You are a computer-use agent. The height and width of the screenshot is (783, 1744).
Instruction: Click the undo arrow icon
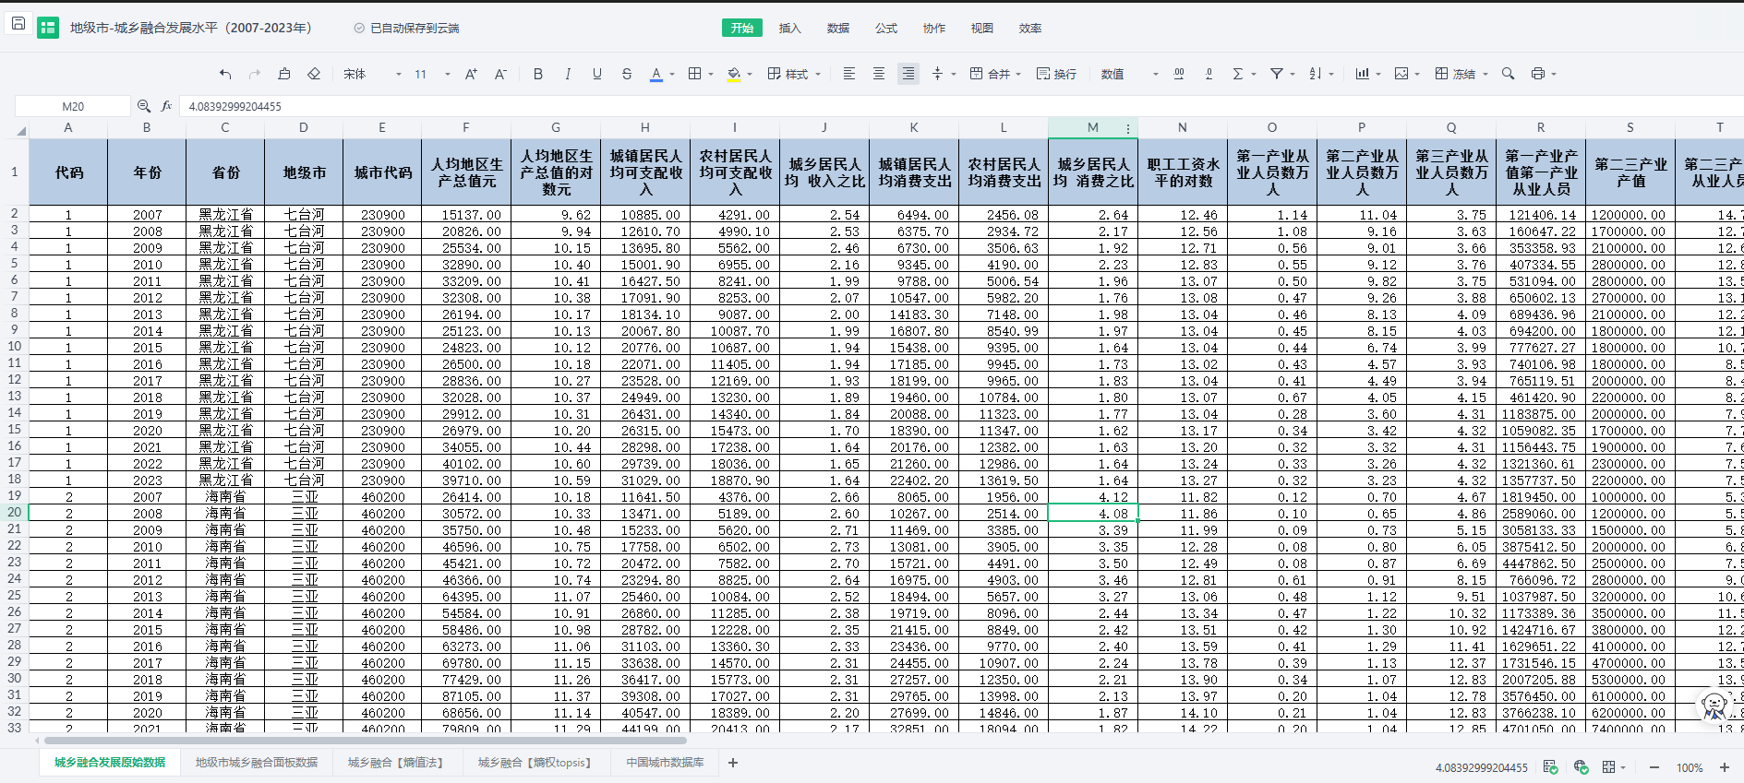(x=225, y=74)
